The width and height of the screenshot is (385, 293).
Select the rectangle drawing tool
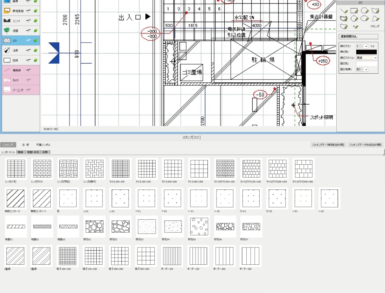pos(354,11)
